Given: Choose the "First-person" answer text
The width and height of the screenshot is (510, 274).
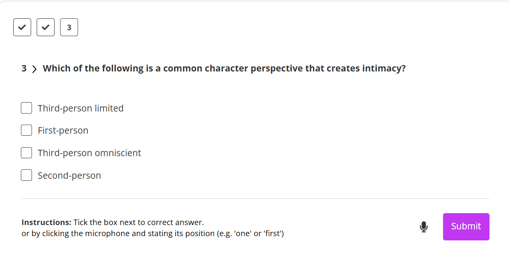Looking at the screenshot, I should click(x=63, y=131).
